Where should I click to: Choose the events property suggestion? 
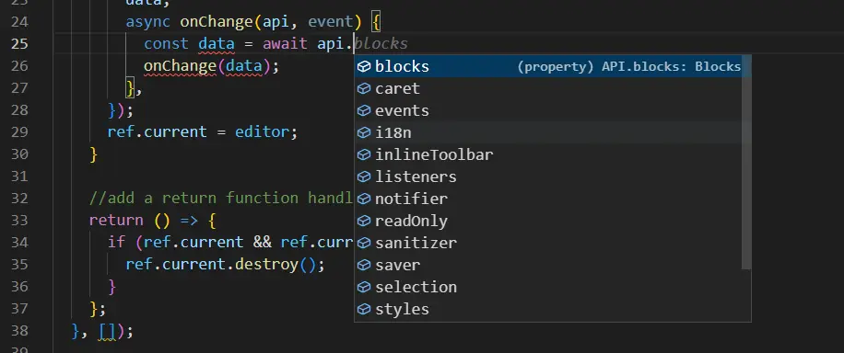pyautogui.click(x=548, y=110)
